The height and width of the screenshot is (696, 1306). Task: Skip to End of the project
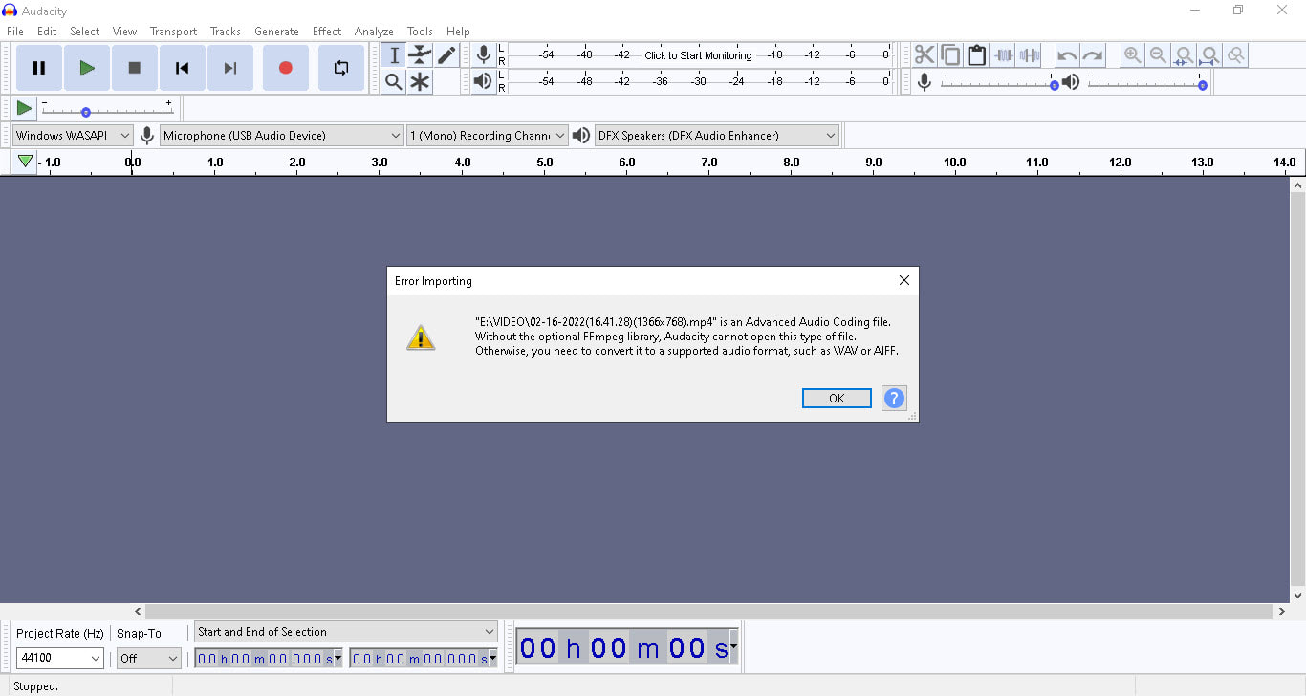point(230,68)
